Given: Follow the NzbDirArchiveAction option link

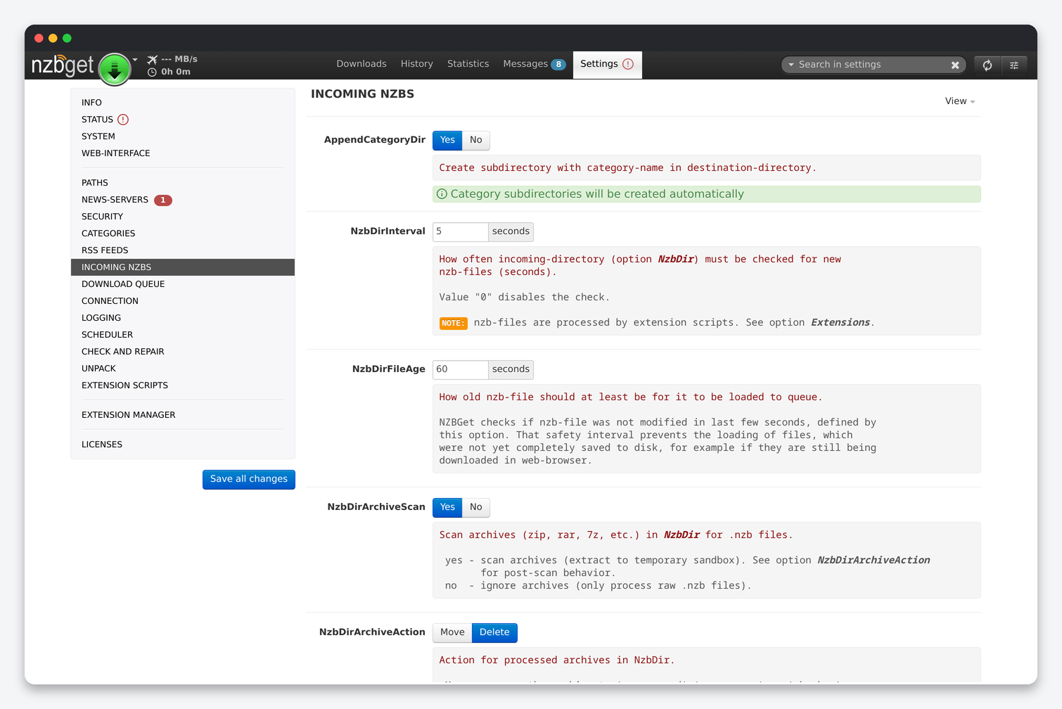Looking at the screenshot, I should [874, 561].
